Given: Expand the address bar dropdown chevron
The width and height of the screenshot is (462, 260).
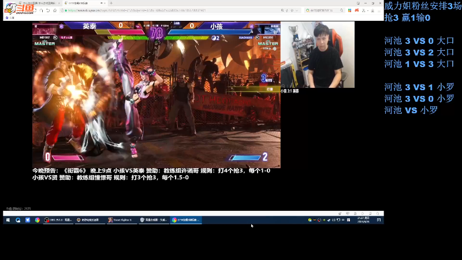Looking at the screenshot, I should 297,10.
